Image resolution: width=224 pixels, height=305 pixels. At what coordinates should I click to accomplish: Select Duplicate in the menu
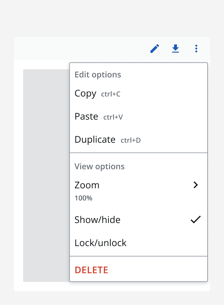95,139
